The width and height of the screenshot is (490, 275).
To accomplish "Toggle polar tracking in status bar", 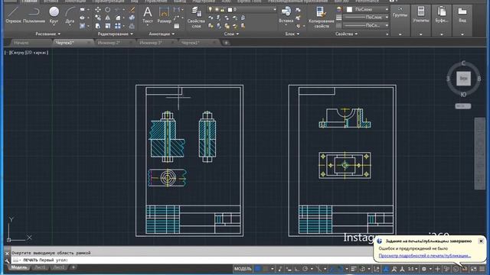I will [x=305, y=269].
